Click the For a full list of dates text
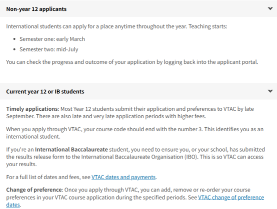 [x=48, y=177]
